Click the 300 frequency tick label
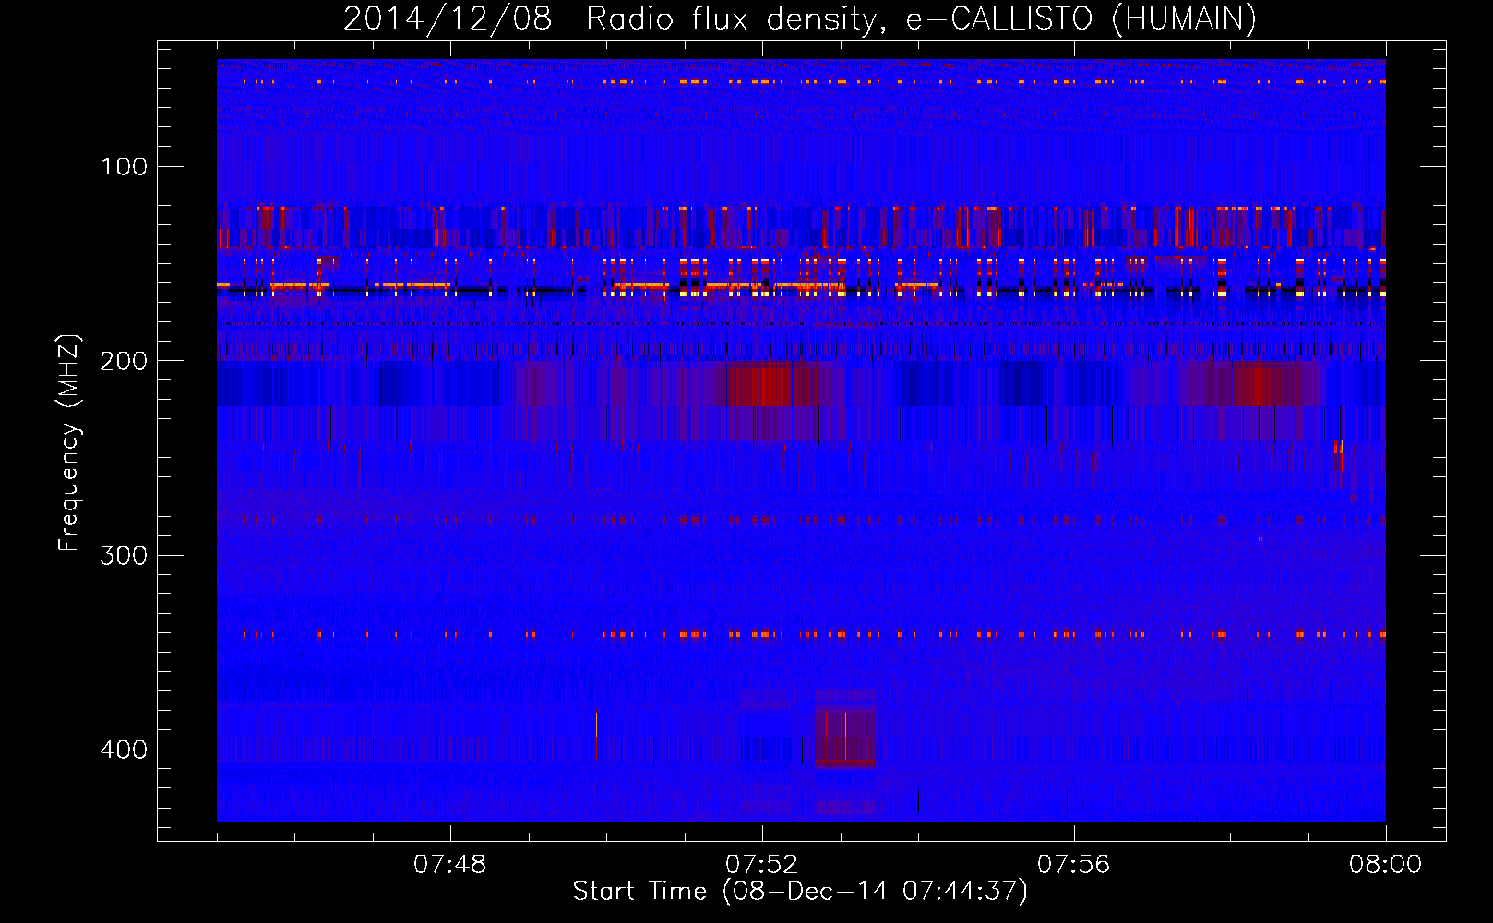Screen dimensions: 1493x923 (x=124, y=555)
